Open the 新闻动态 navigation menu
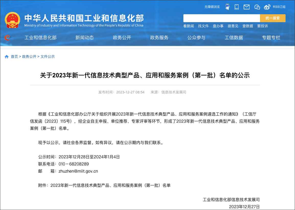 coord(85,37)
